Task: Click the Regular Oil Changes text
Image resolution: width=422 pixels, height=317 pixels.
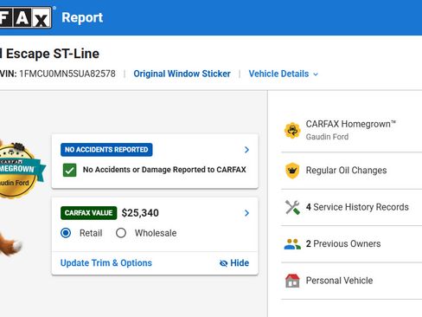Action: (x=346, y=171)
